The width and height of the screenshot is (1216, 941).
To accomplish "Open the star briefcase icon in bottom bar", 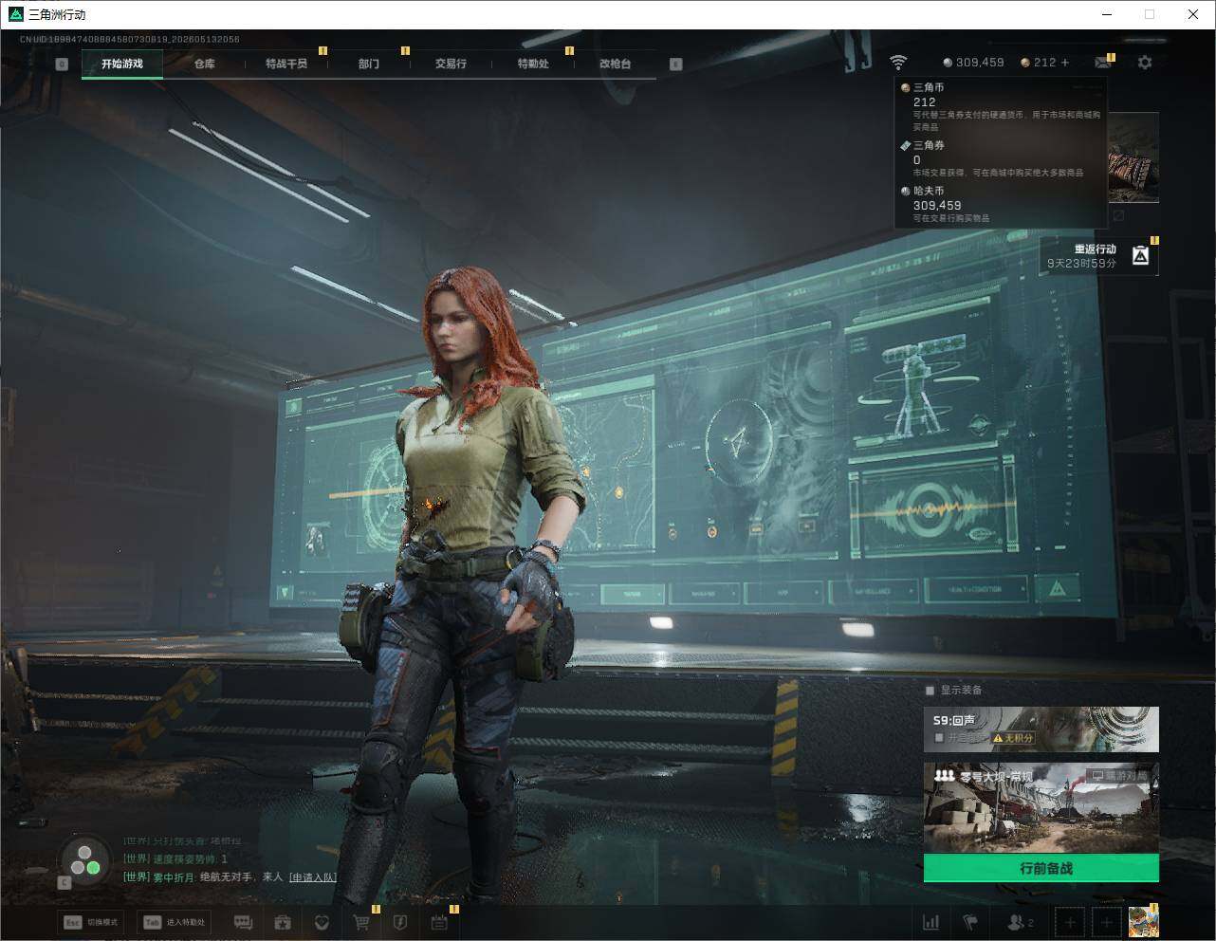I will [x=282, y=922].
